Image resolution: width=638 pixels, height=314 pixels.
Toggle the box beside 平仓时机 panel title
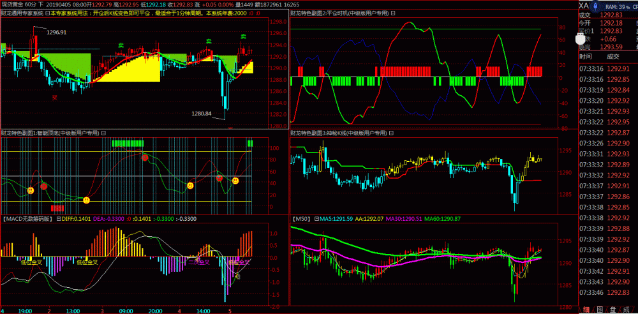coord(393,13)
